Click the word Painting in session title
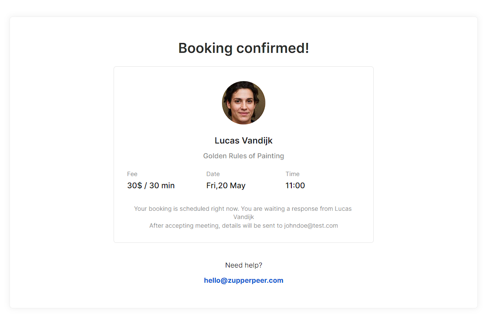 271,156
